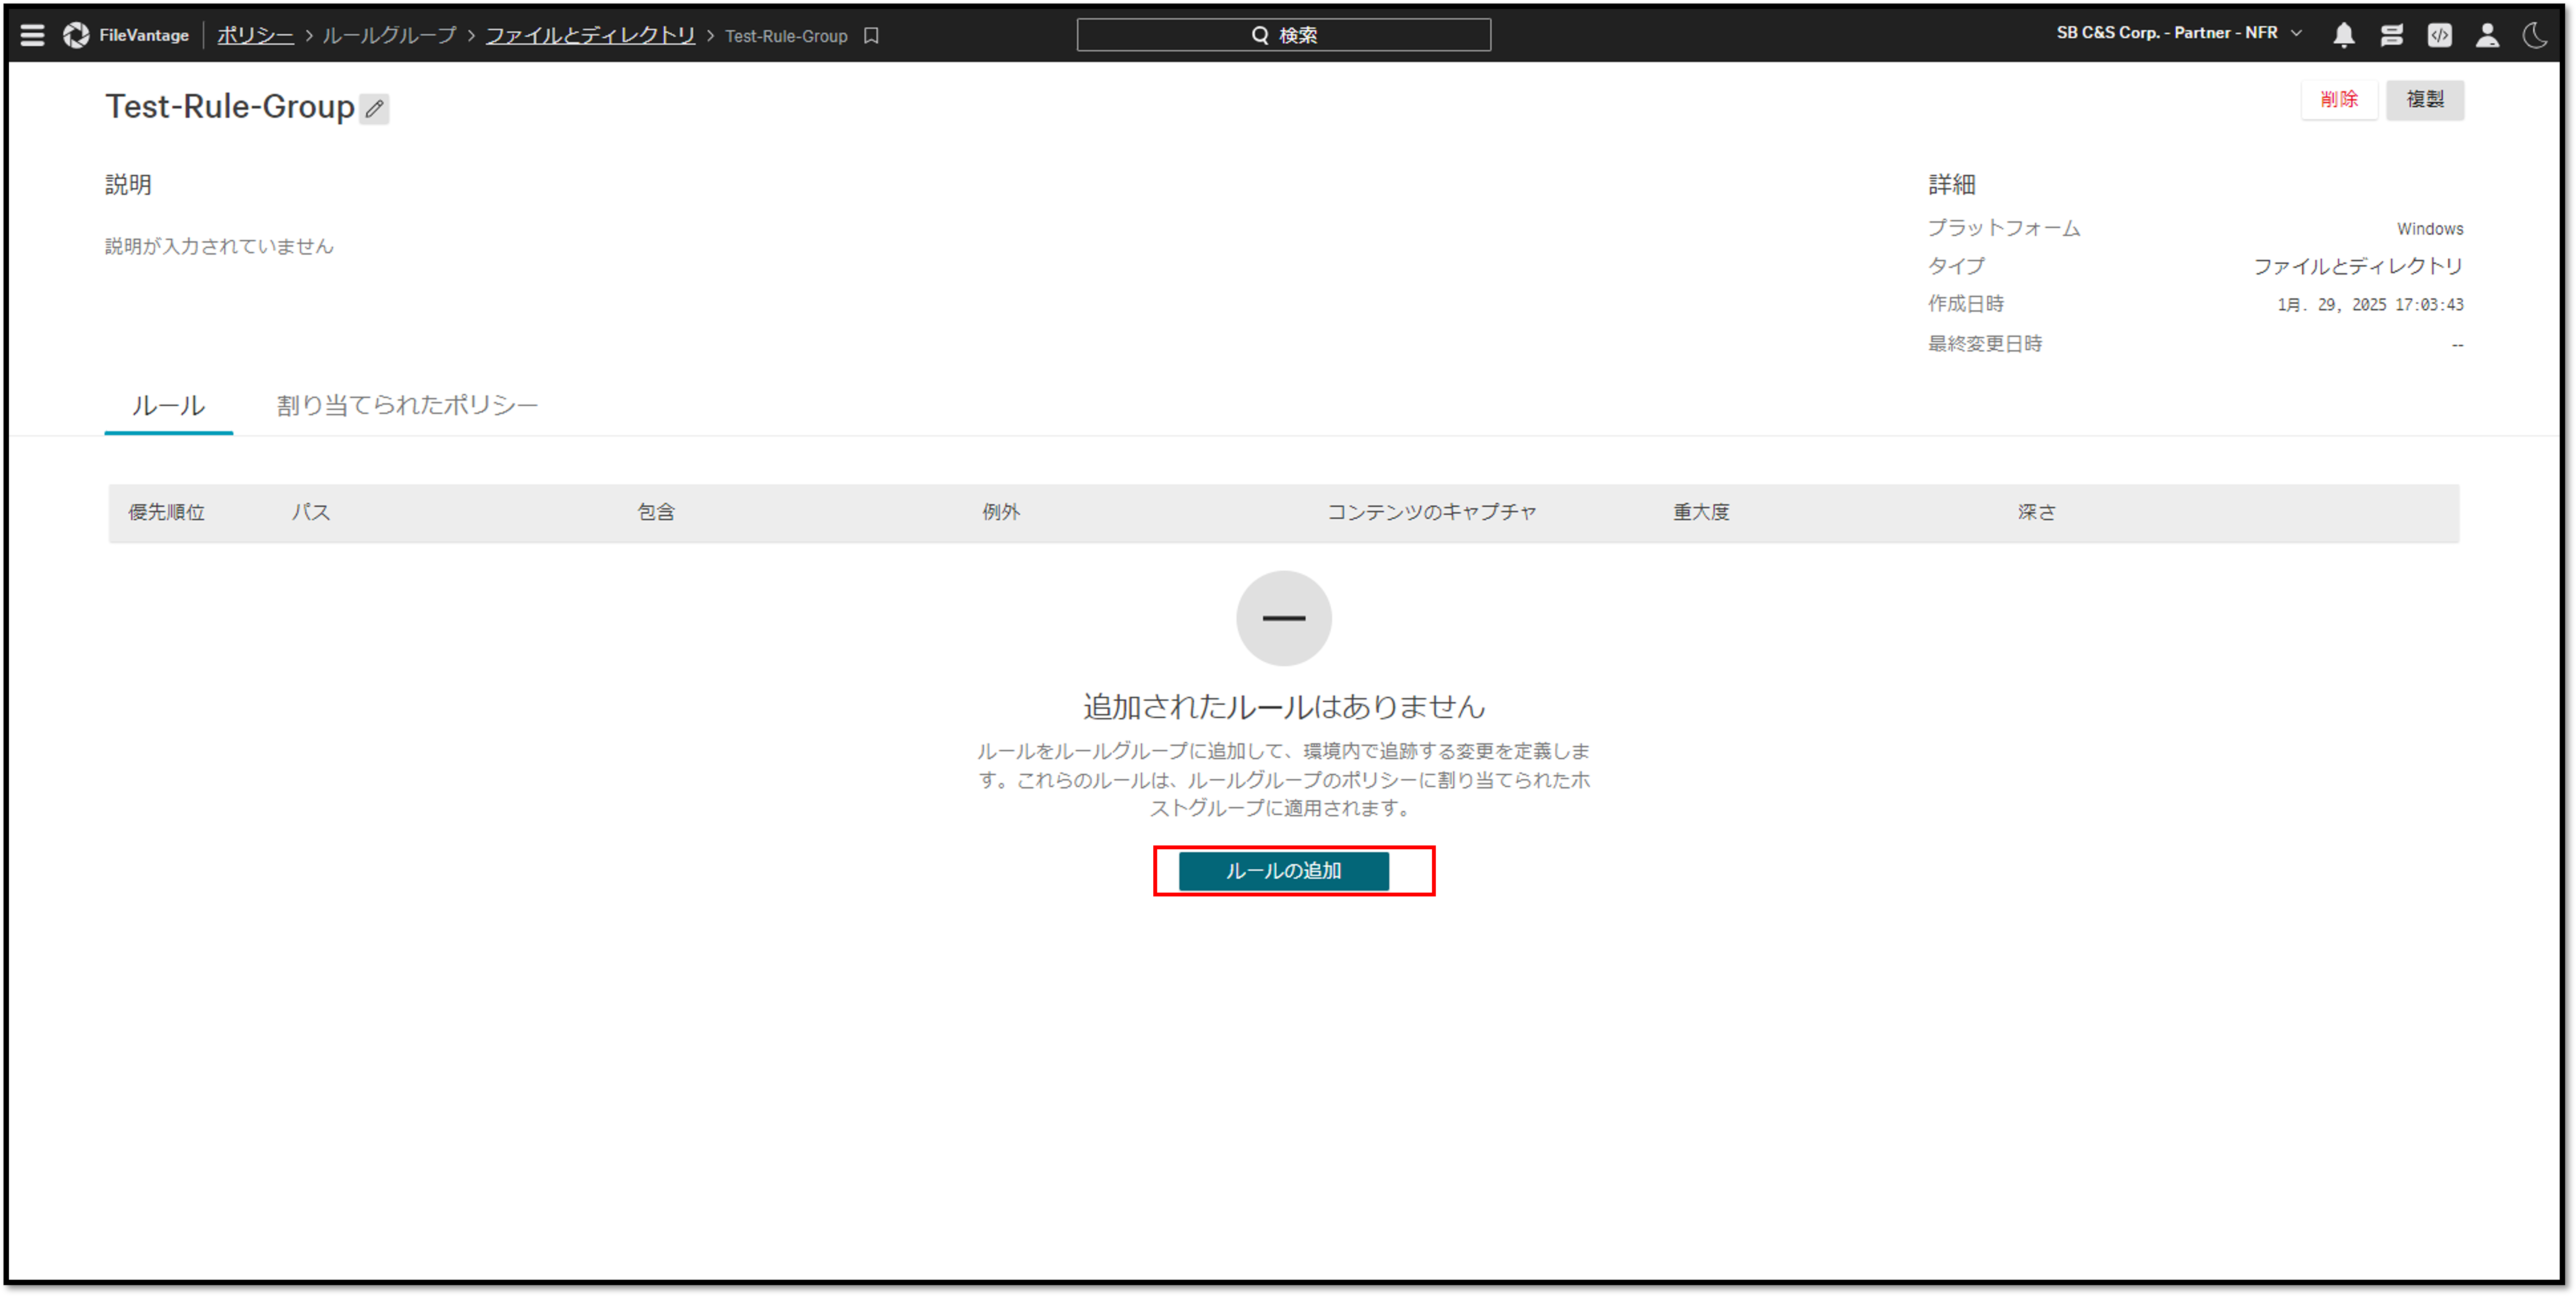2576x1296 pixels.
Task: Open the code/API console icon
Action: tap(2439, 35)
